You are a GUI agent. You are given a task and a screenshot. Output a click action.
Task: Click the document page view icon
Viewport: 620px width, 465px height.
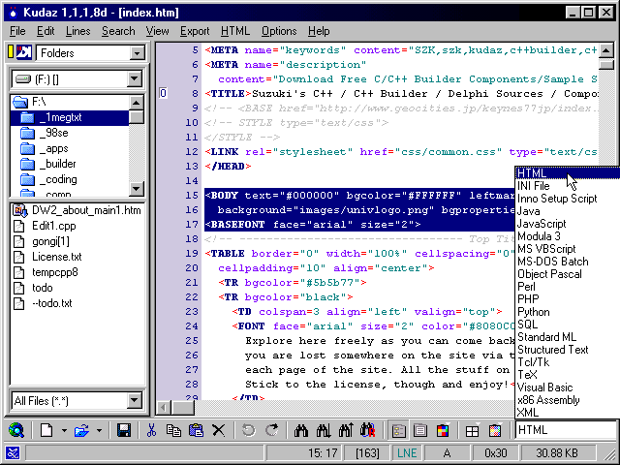click(420, 430)
